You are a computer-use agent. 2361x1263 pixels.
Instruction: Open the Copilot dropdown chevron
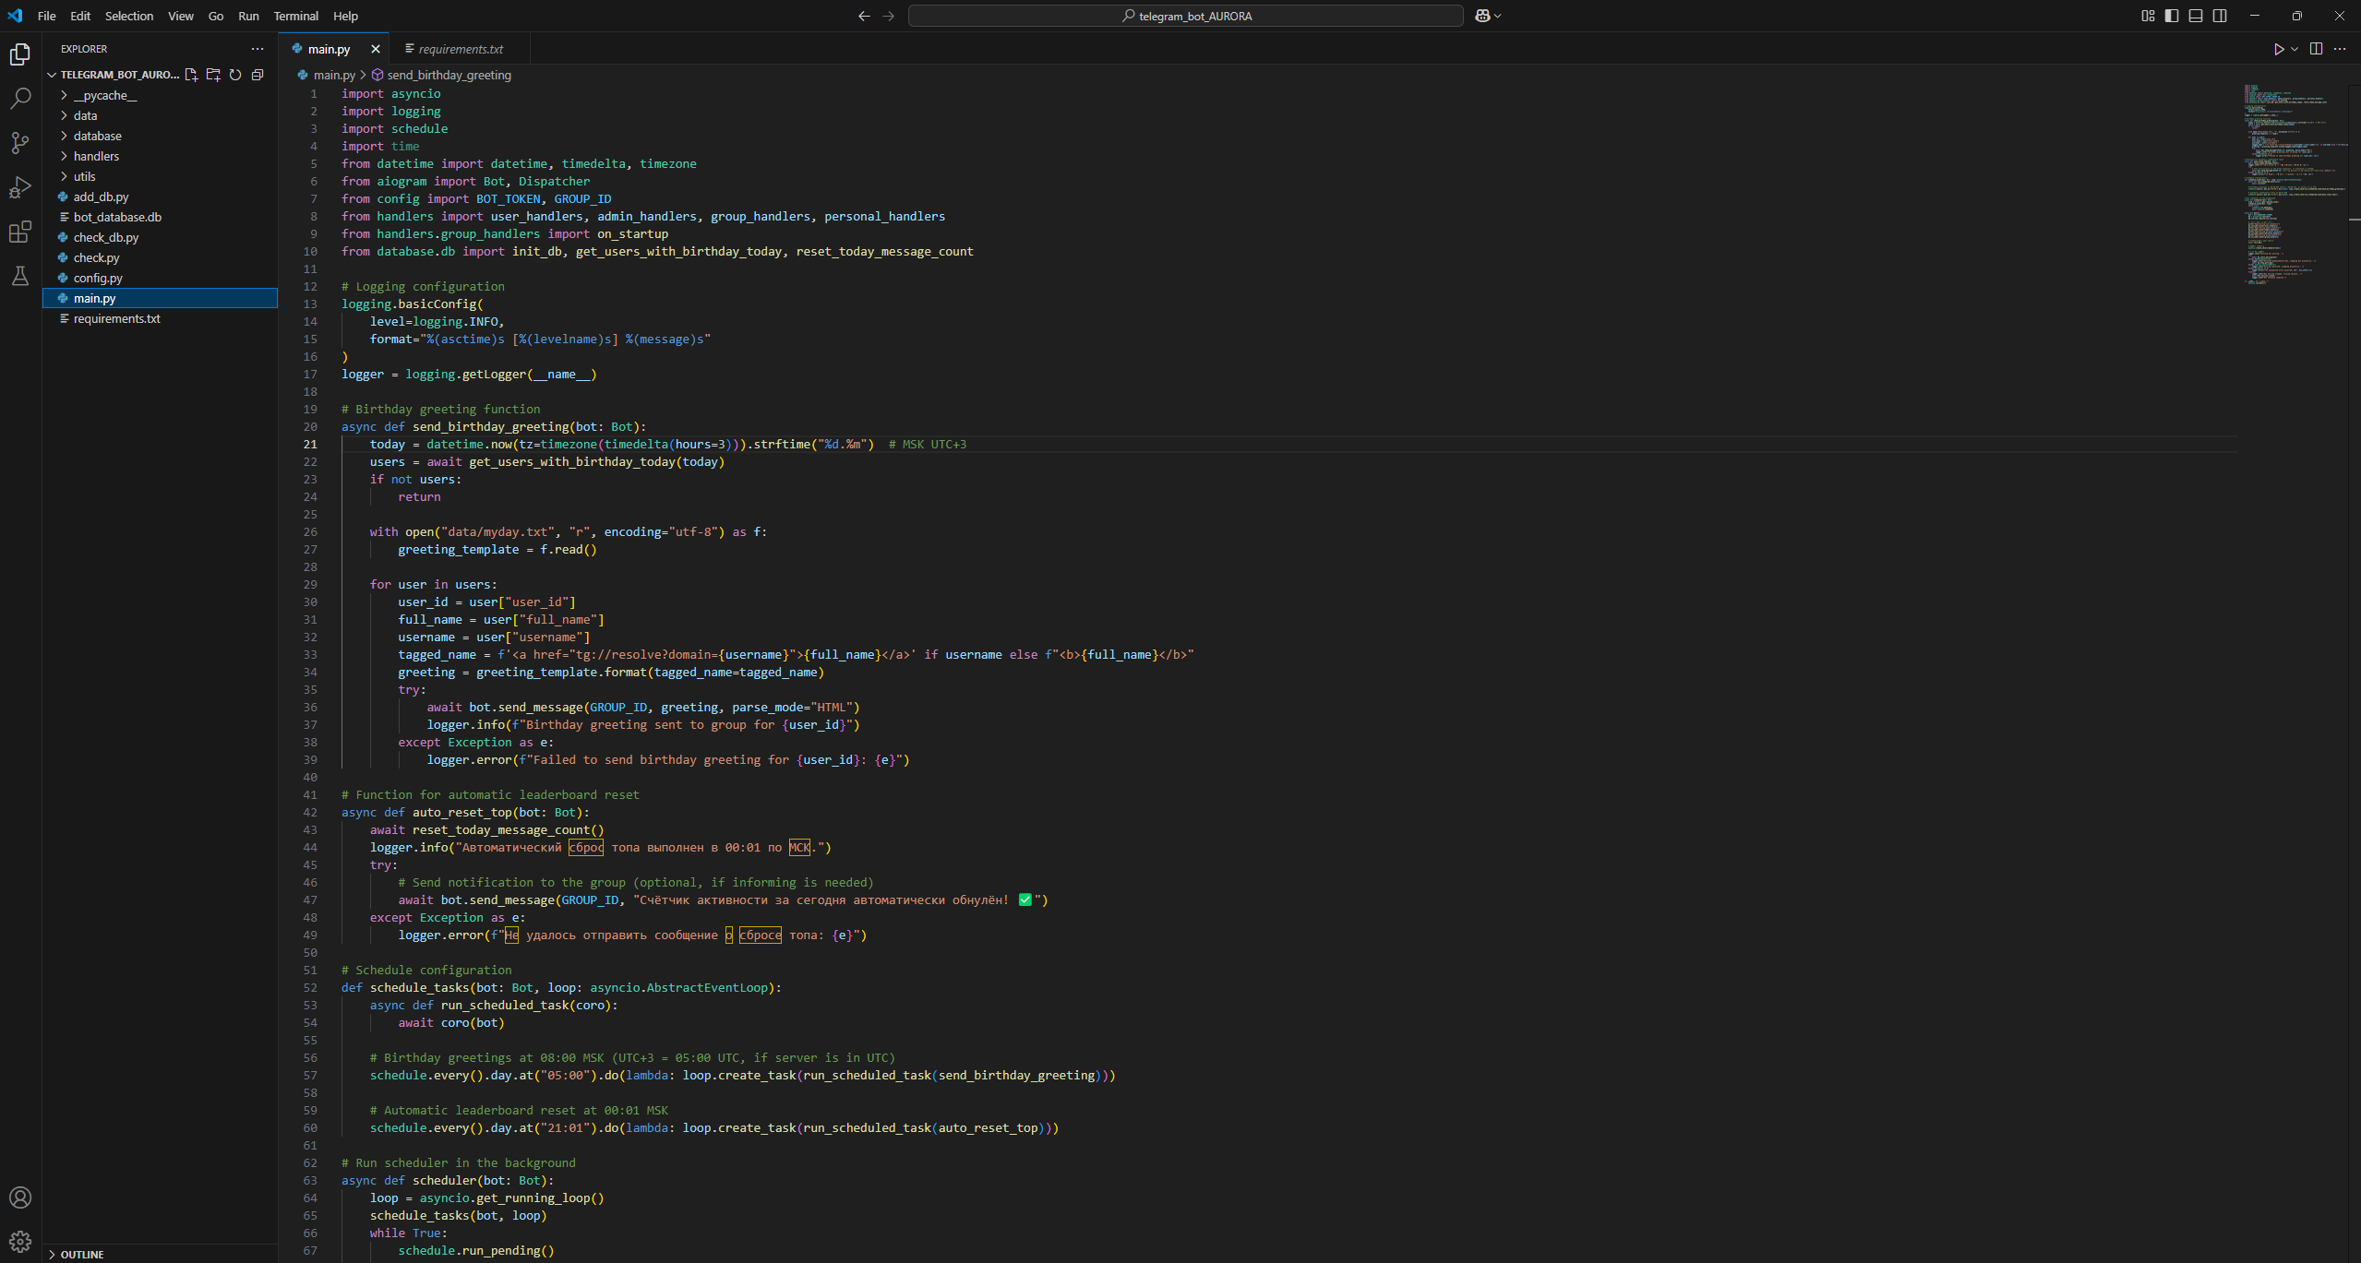[x=1497, y=16]
